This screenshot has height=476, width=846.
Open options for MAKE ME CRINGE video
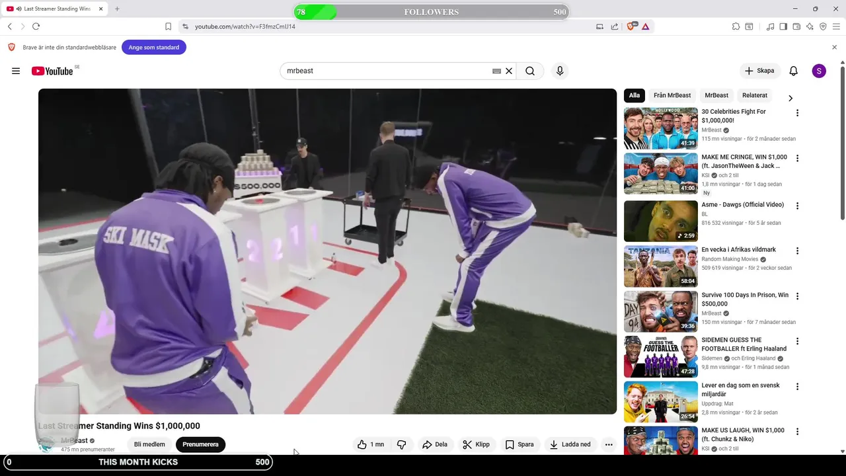(x=797, y=159)
